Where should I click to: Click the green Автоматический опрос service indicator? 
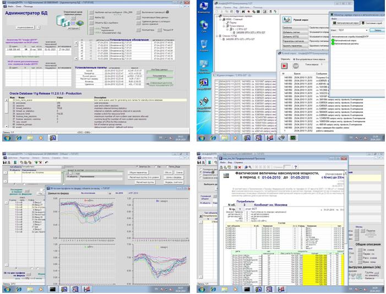click(333, 40)
